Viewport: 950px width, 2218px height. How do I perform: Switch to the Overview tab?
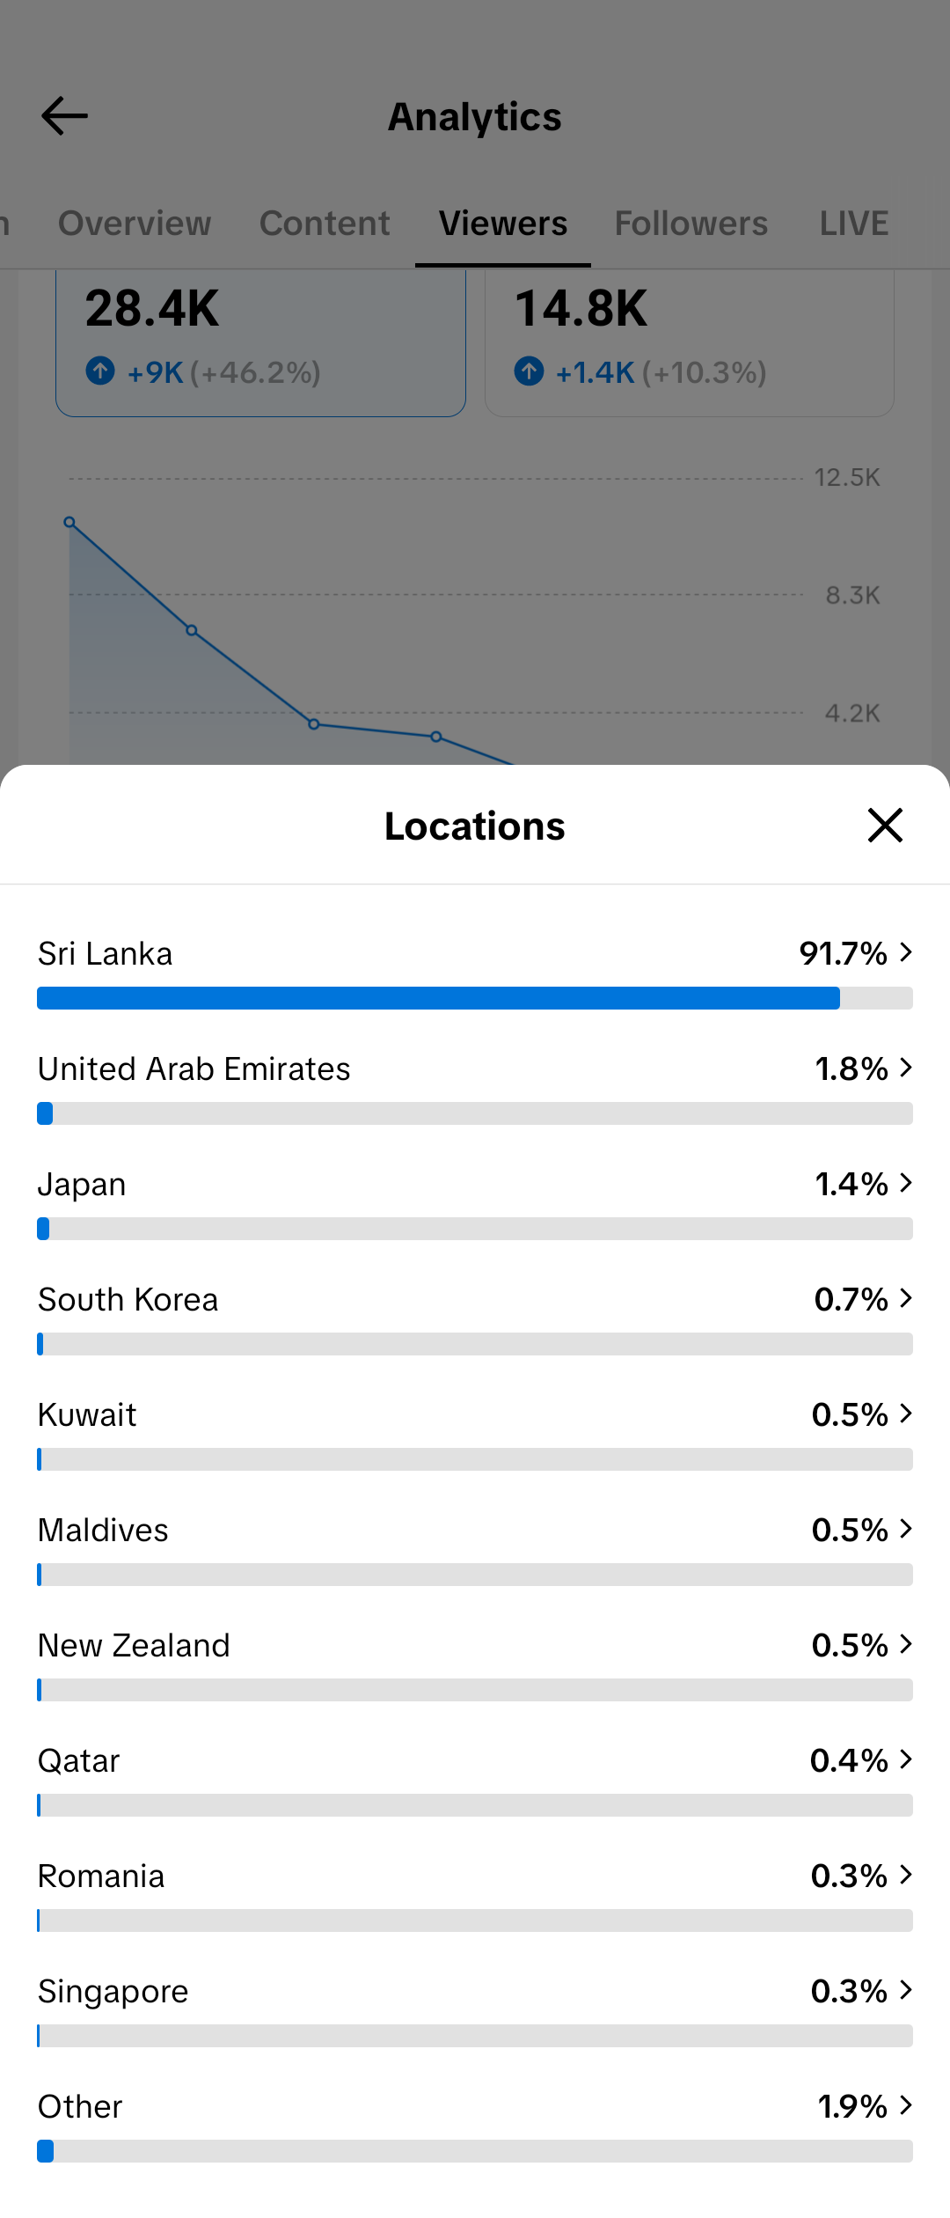click(135, 224)
